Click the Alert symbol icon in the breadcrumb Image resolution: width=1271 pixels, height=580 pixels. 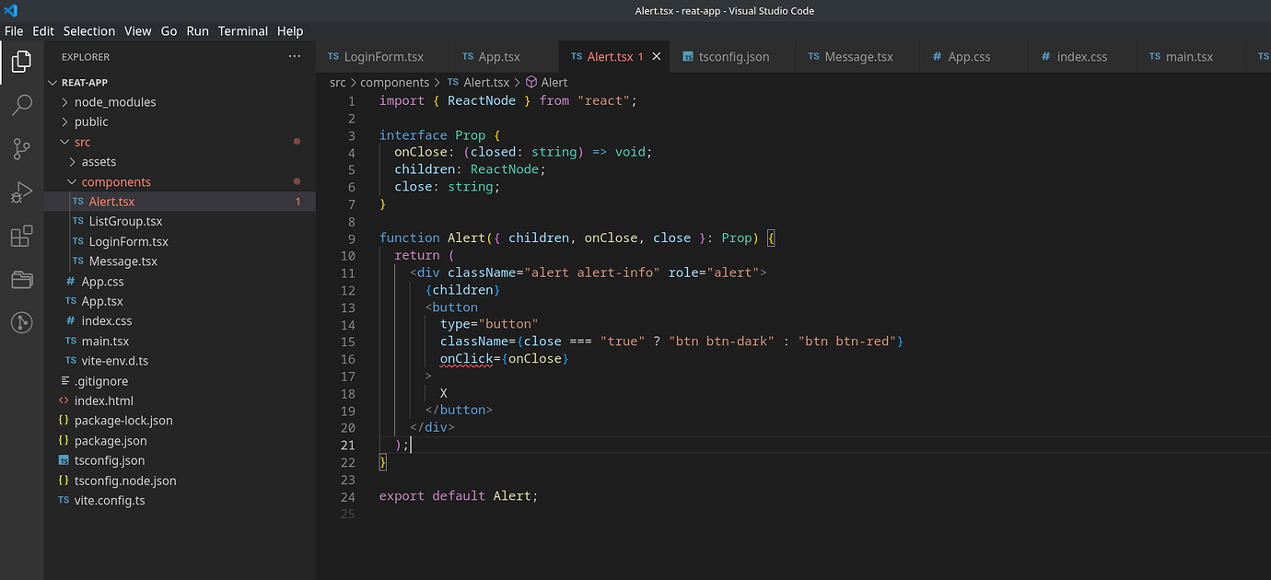530,82
